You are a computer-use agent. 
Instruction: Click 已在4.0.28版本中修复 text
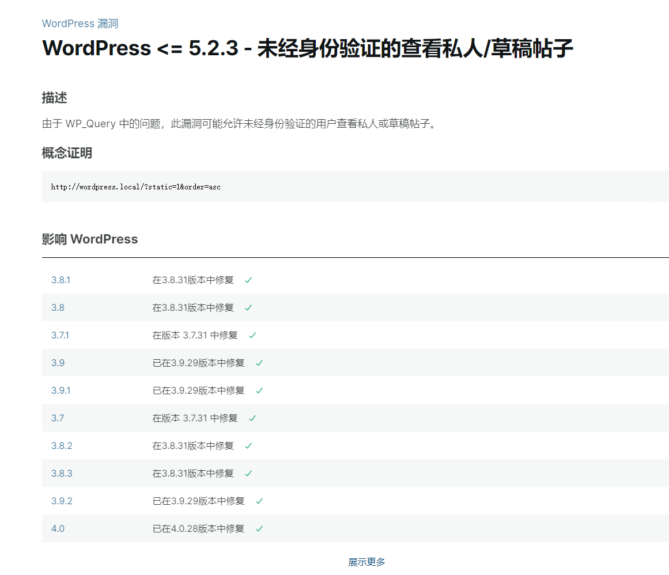(198, 528)
